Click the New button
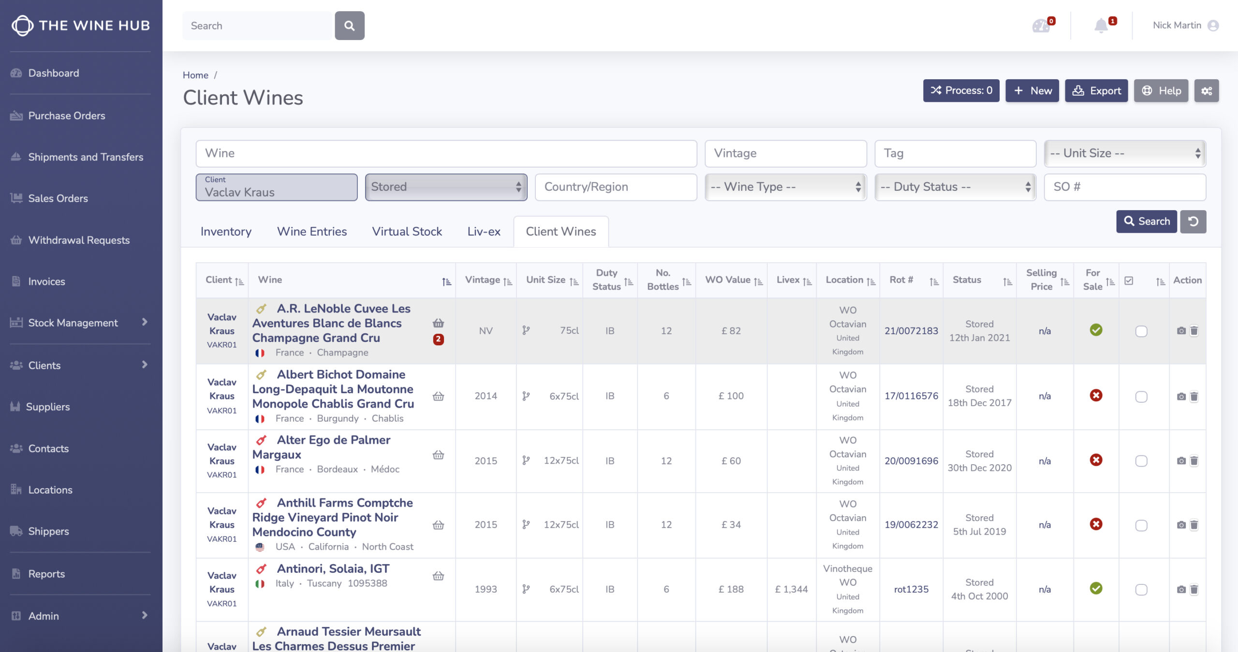The width and height of the screenshot is (1238, 652). pos(1032,91)
